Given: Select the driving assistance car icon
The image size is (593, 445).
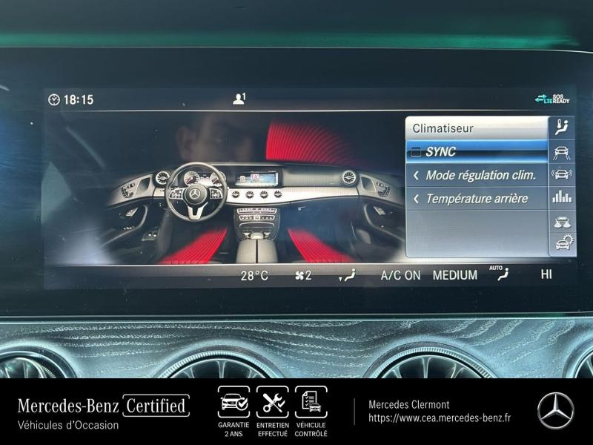Looking at the screenshot, I should tap(563, 152).
